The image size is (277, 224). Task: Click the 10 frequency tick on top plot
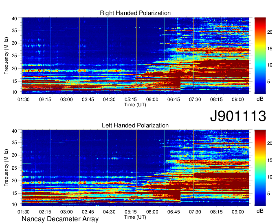pos(15,92)
